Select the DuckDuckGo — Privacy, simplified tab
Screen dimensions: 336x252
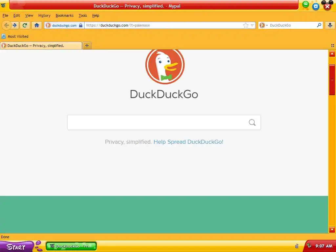(x=41, y=46)
